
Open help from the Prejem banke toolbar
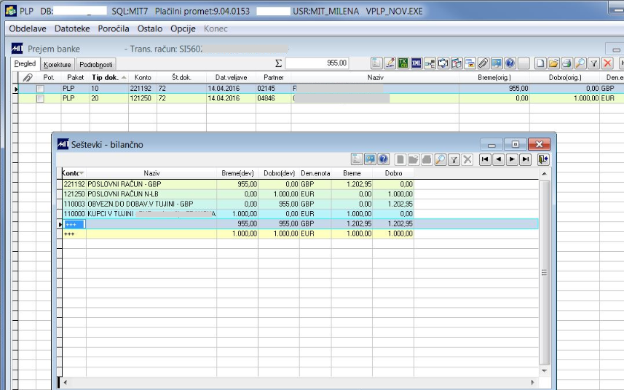click(510, 63)
